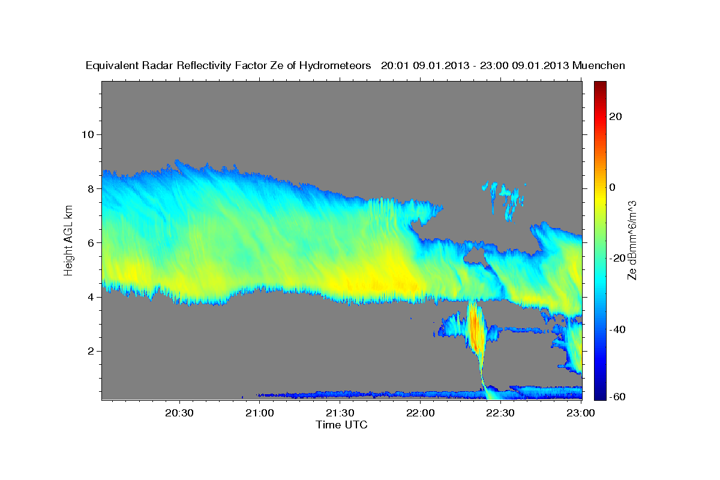Click the 22:30 time tick label
The height and width of the screenshot is (480, 720).
tap(500, 413)
